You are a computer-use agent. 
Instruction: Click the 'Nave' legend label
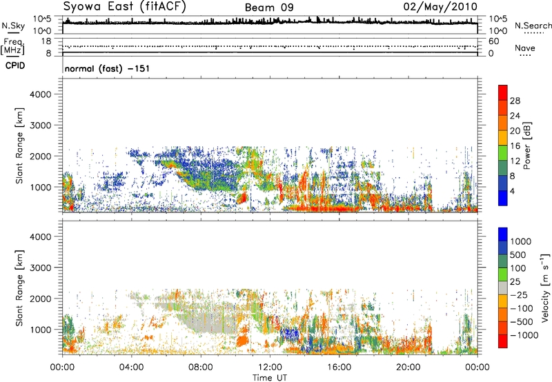pyautogui.click(x=525, y=48)
